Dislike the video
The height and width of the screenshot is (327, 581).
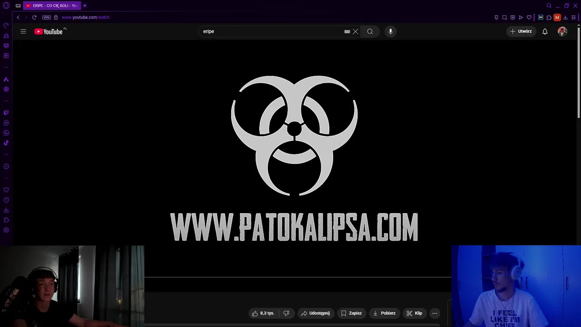pos(286,313)
